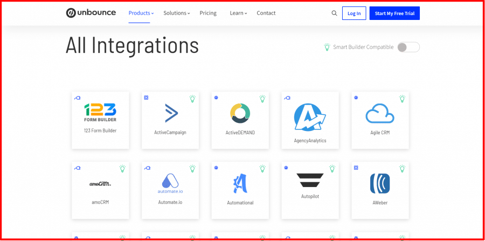Click the 123 Form Builder logo

point(100,113)
